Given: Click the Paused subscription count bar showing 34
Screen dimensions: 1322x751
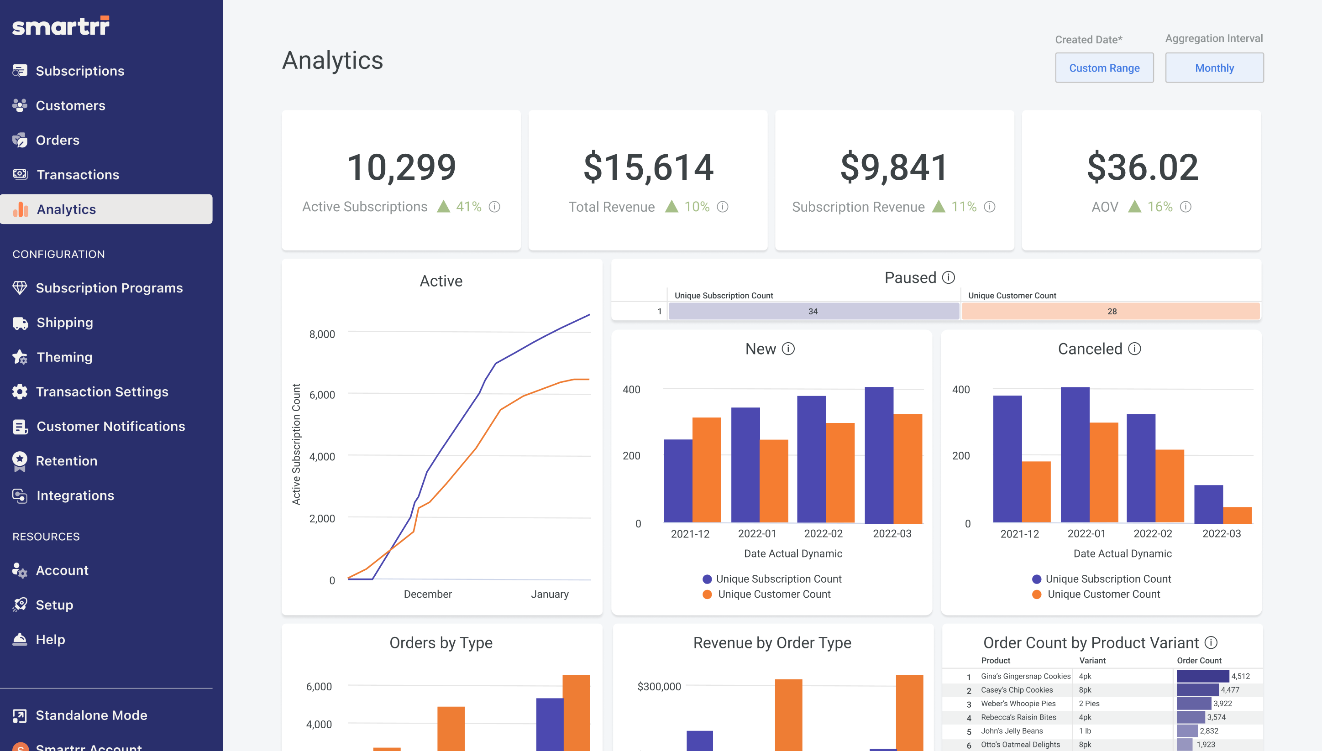Looking at the screenshot, I should pyautogui.click(x=813, y=312).
